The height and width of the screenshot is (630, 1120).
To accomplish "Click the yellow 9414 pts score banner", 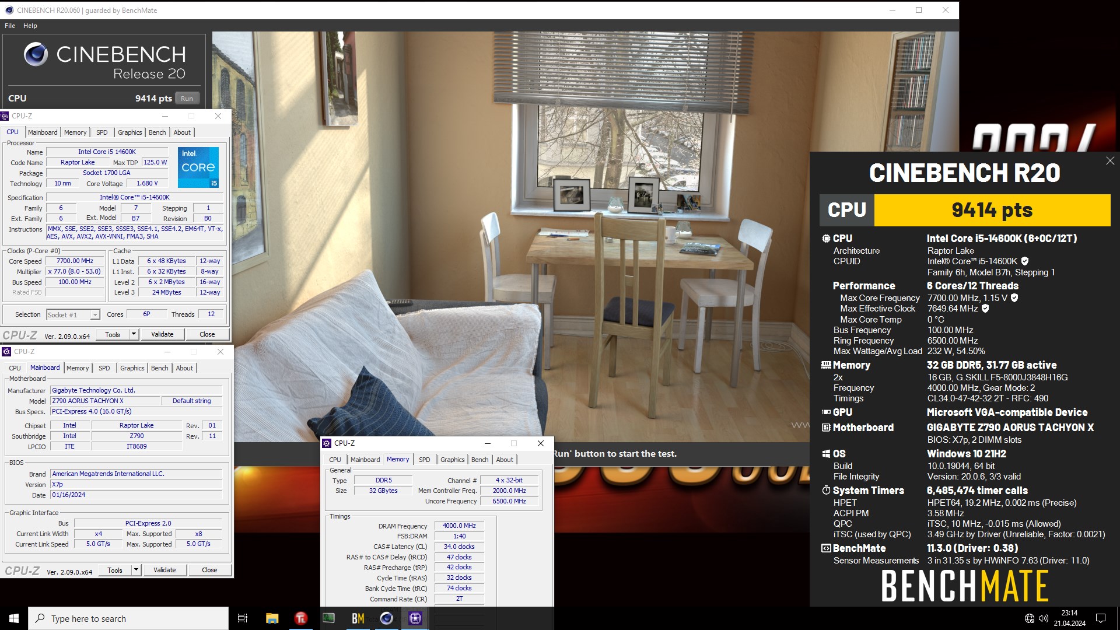I will pyautogui.click(x=992, y=210).
